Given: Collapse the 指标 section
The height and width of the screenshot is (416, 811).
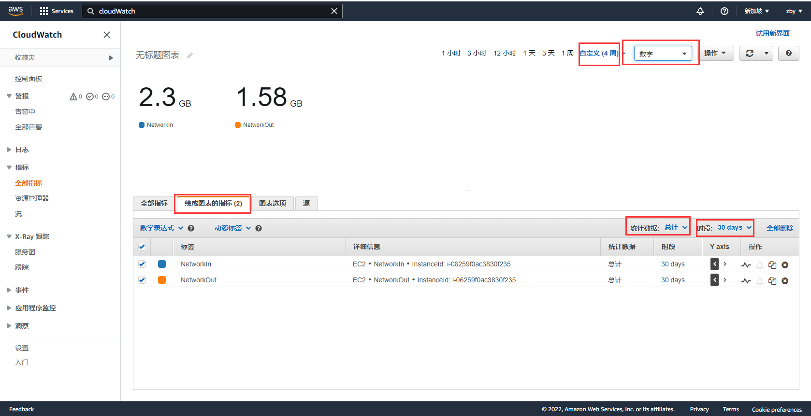Looking at the screenshot, I should coord(9,167).
